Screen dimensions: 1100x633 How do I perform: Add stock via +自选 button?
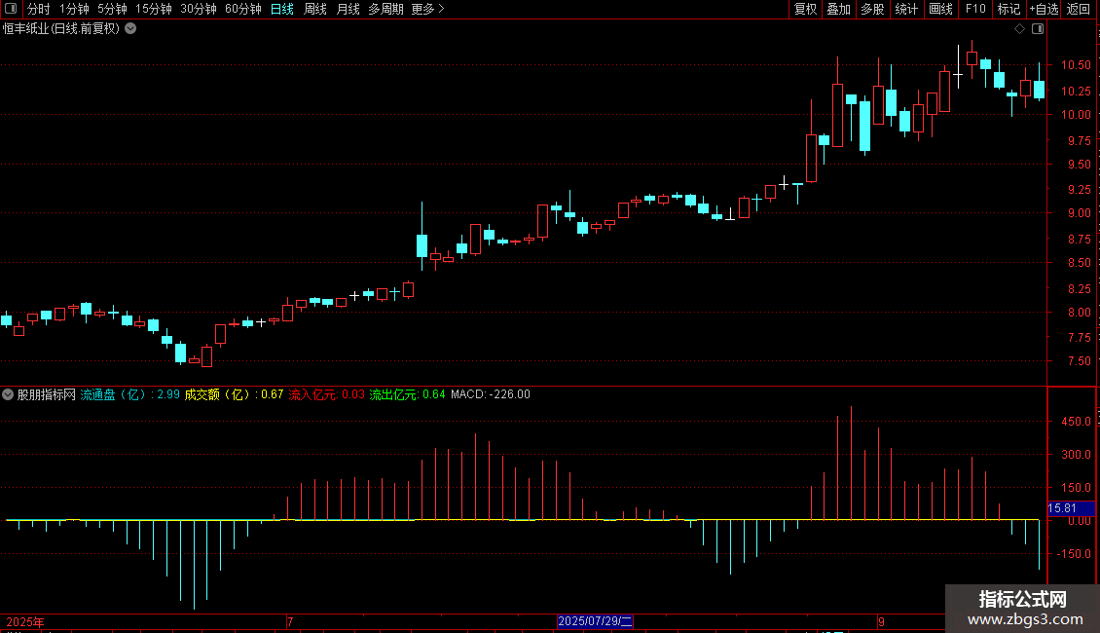1044,9
